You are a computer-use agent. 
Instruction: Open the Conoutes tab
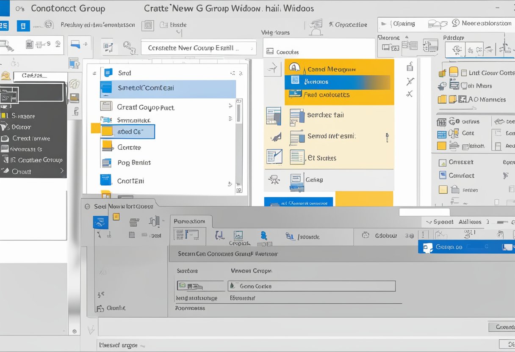[x=282, y=52]
